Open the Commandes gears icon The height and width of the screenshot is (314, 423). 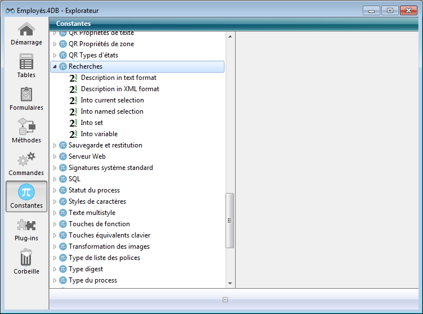[26, 160]
